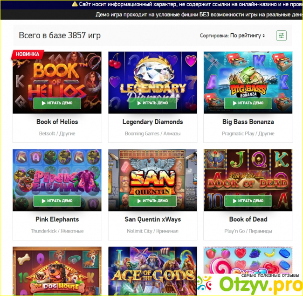Select The Dog House game thumbnail
Screen dimensions: 303x296
[x=57, y=271]
